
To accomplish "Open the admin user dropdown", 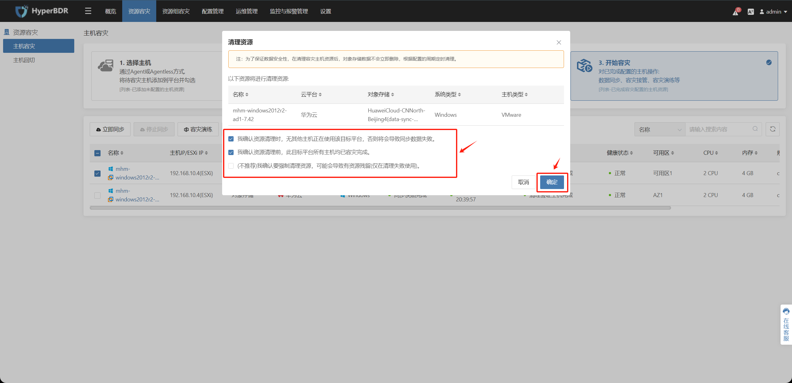I will point(773,12).
